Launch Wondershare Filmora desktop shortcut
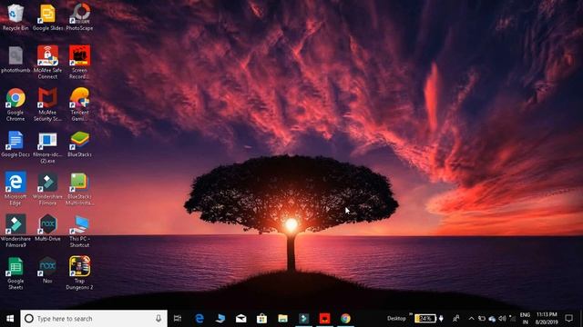This screenshot has height=327, width=583. pos(47,188)
